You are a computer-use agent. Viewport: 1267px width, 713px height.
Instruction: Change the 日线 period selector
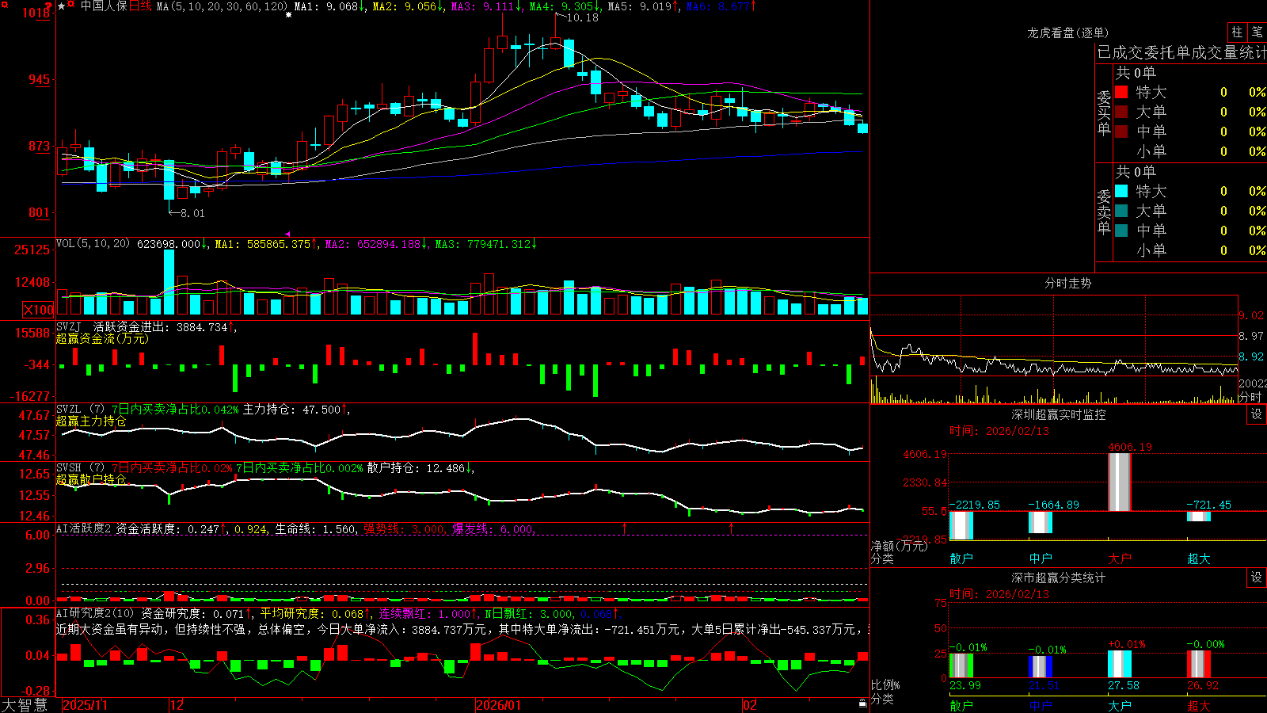click(140, 6)
